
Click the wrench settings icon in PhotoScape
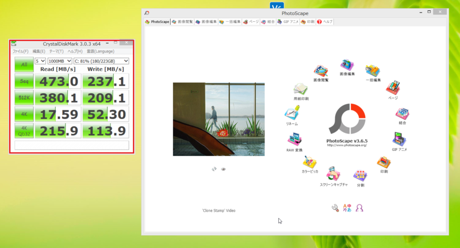pos(335,208)
